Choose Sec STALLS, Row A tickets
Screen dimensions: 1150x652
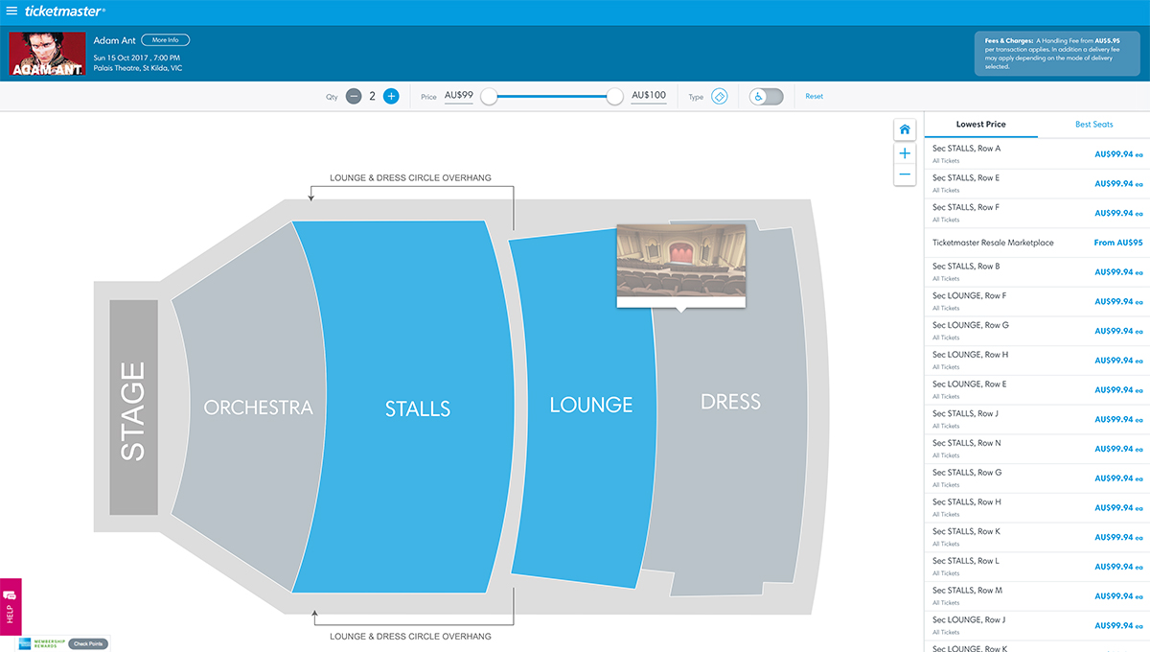[1037, 154]
